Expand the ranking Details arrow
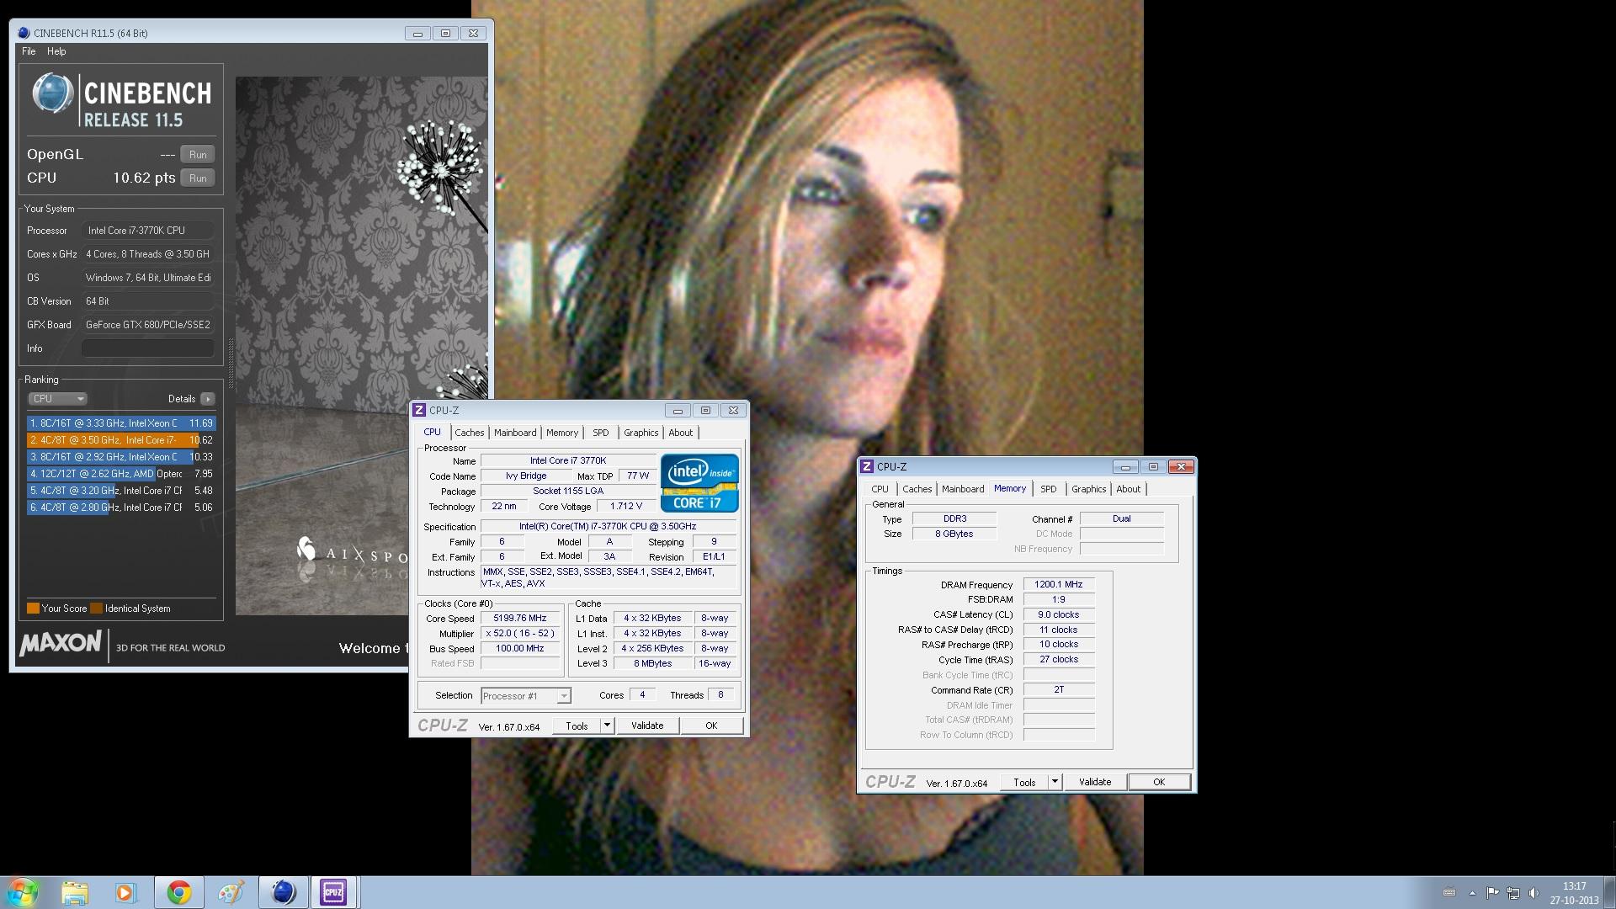Image resolution: width=1616 pixels, height=909 pixels. coord(208,399)
